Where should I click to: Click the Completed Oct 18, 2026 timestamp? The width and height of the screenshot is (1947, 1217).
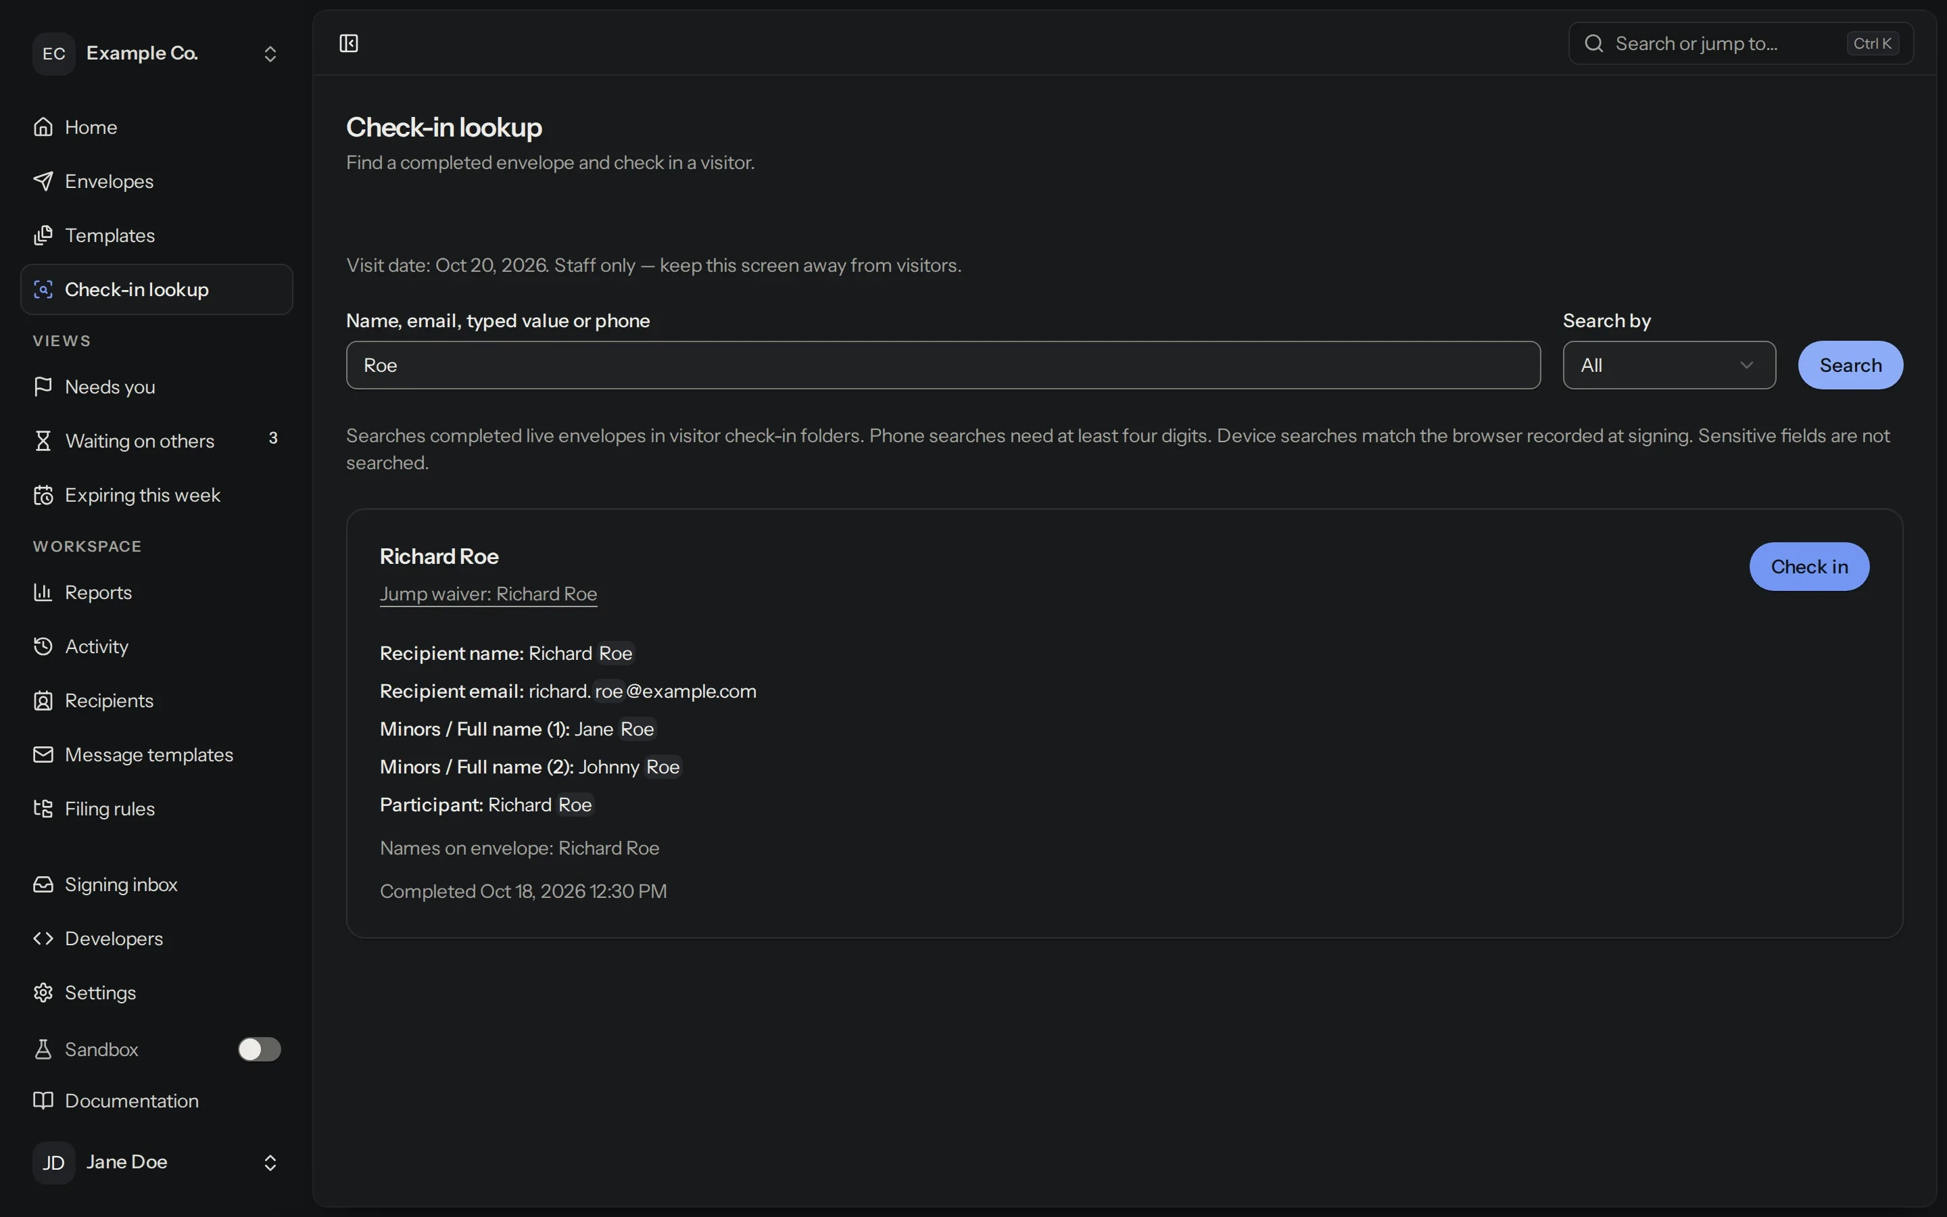click(x=523, y=891)
